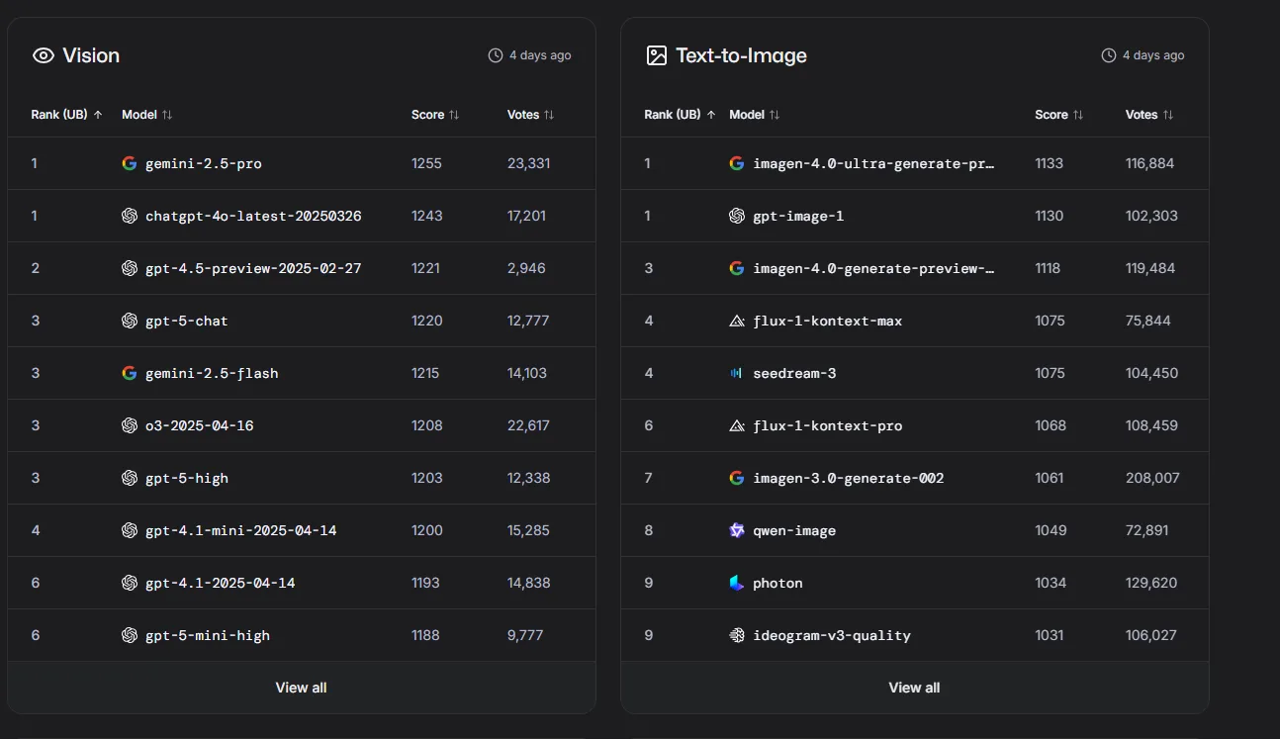Select the photon model name
The width and height of the screenshot is (1280, 739).
coord(777,583)
